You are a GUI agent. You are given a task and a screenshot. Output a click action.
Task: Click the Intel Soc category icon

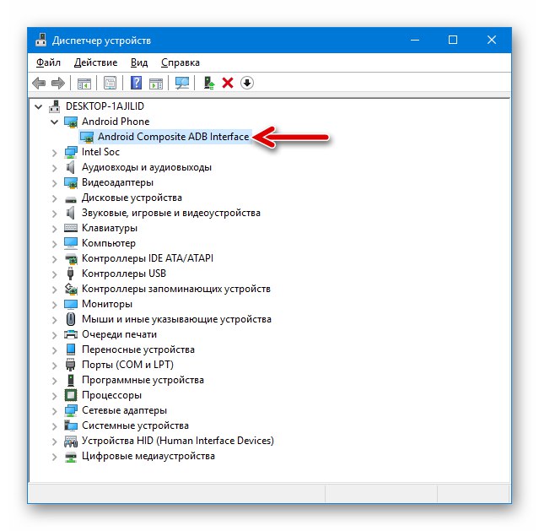[x=71, y=152]
